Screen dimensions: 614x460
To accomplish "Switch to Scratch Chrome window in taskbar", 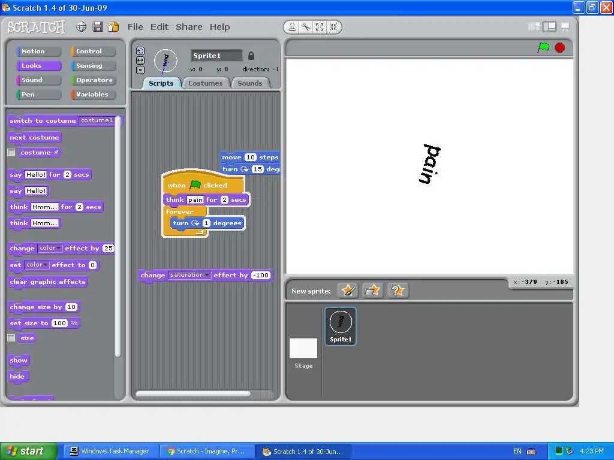I will [206, 451].
